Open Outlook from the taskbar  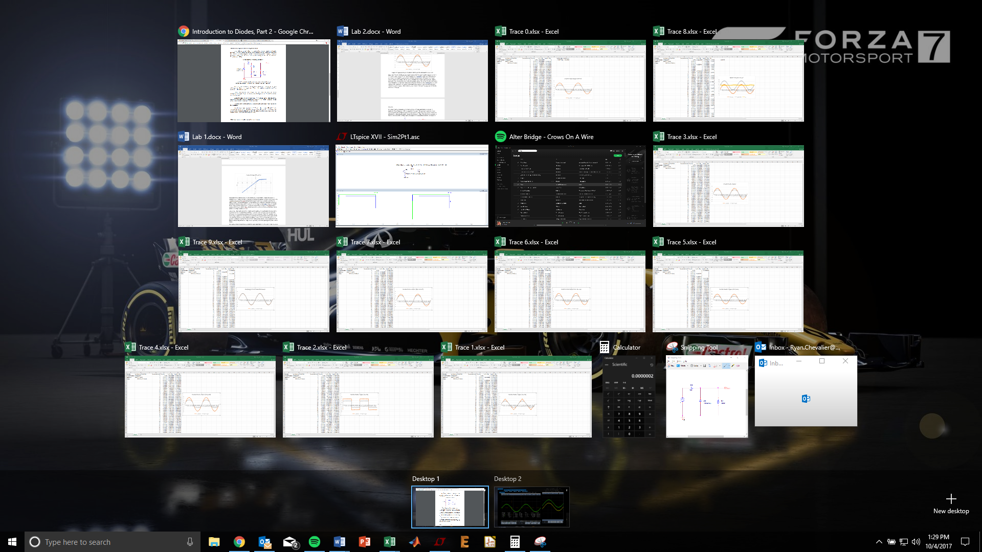coord(264,542)
